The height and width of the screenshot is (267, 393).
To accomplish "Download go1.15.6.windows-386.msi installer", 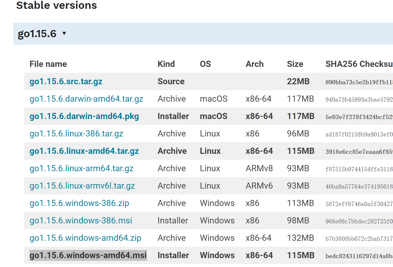I will pos(81,220).
